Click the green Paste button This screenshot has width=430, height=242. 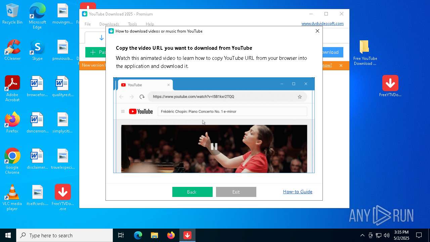point(95,52)
